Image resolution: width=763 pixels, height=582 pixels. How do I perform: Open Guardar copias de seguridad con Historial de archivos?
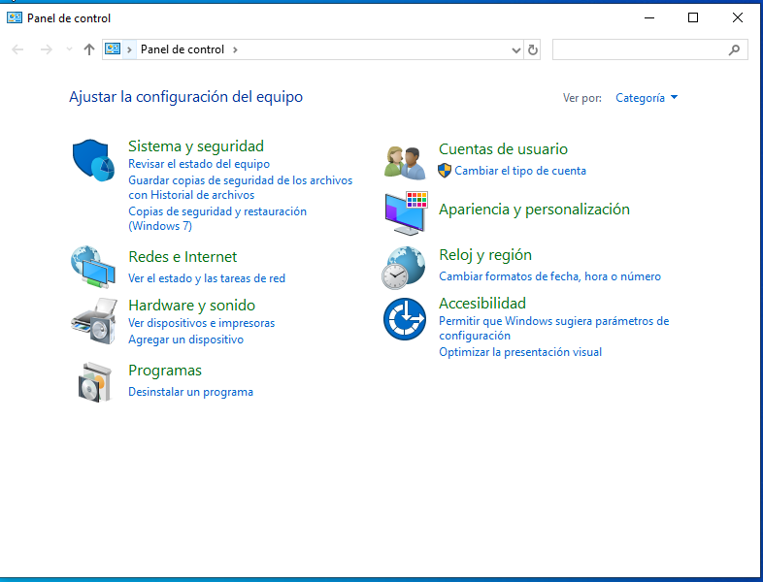coord(240,187)
